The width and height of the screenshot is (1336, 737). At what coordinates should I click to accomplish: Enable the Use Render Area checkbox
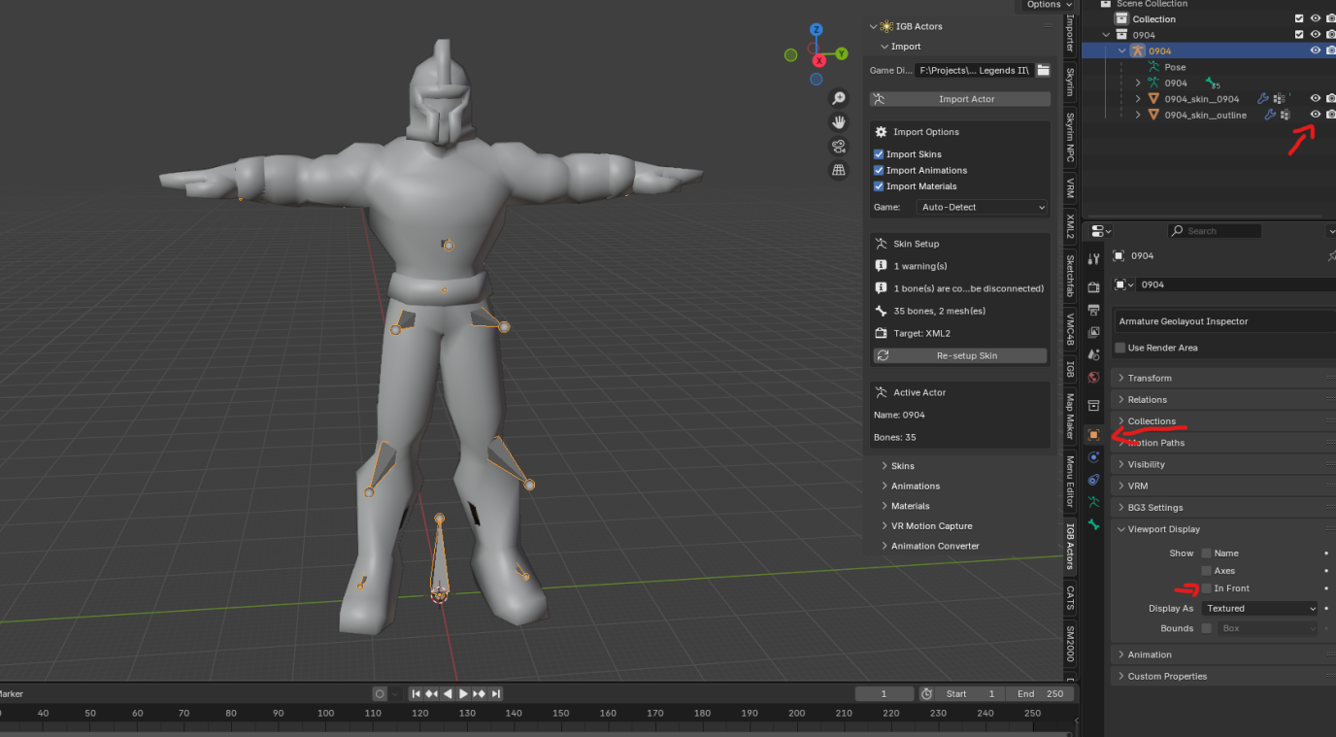click(x=1120, y=348)
